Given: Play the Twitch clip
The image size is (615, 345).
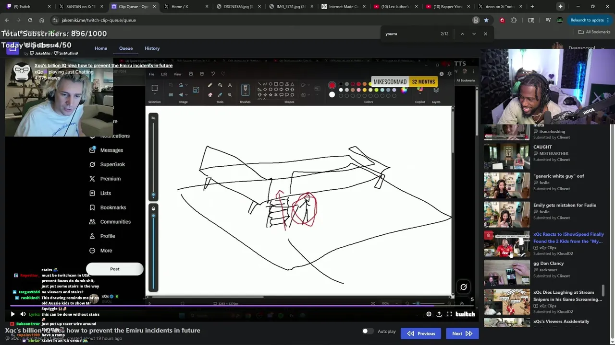Looking at the screenshot, I should (12, 314).
